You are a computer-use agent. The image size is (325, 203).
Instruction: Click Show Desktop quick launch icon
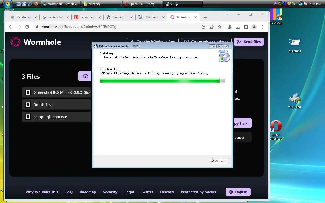click(19, 4)
